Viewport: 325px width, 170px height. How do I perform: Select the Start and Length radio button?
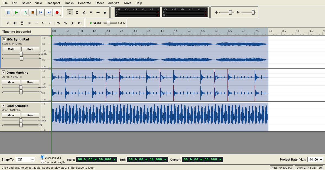(43, 161)
